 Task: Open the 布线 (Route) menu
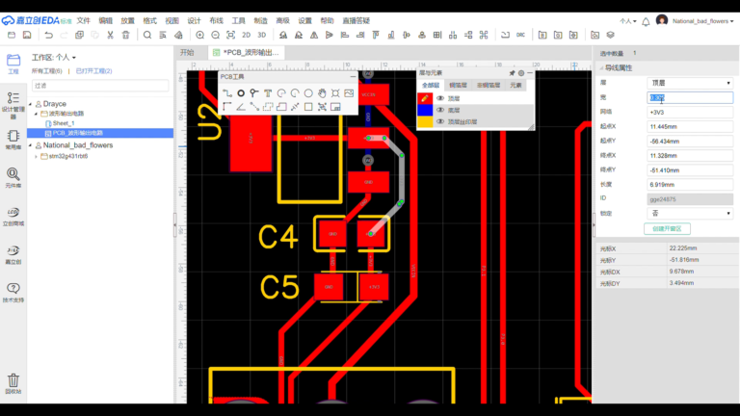[x=216, y=21]
